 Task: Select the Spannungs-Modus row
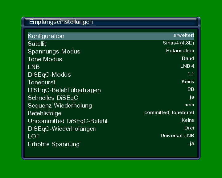coord(54,52)
